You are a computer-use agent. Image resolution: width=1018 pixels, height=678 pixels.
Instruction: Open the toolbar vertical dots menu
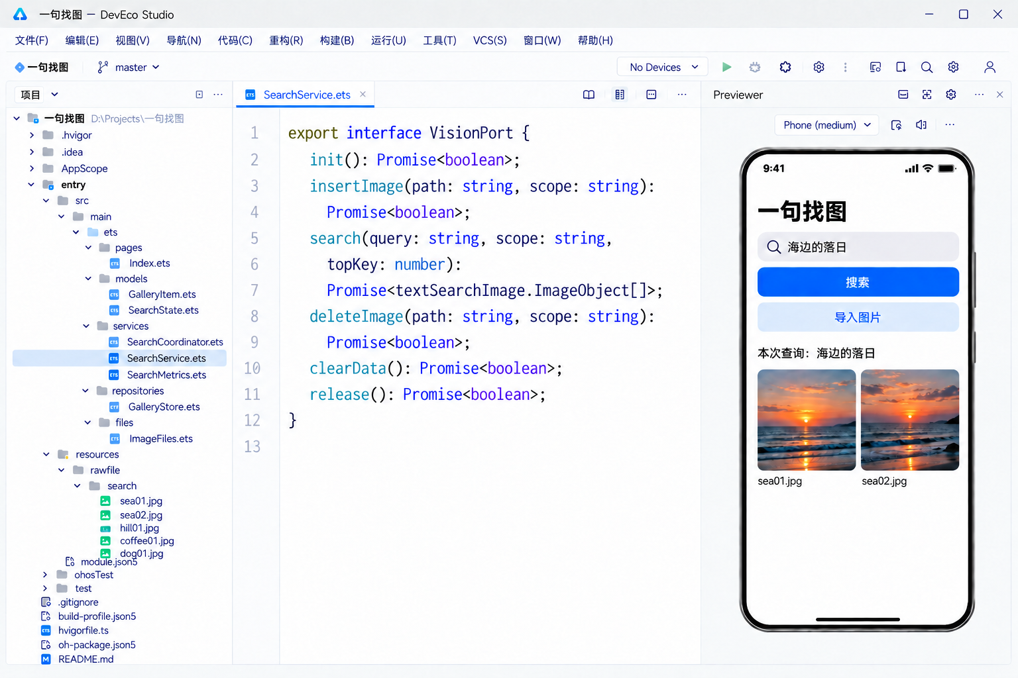pyautogui.click(x=845, y=67)
